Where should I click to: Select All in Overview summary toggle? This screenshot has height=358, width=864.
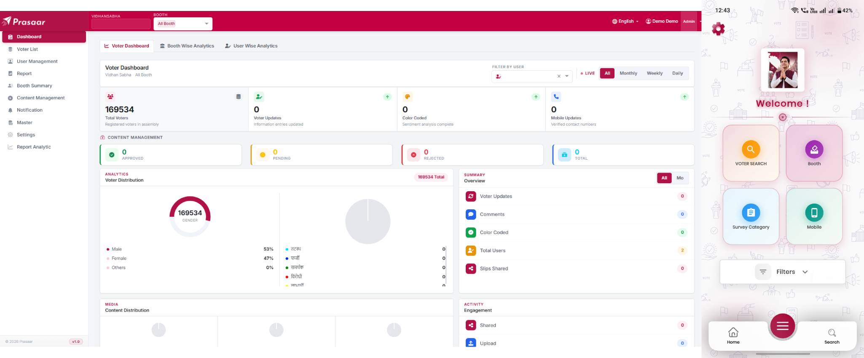coord(664,178)
